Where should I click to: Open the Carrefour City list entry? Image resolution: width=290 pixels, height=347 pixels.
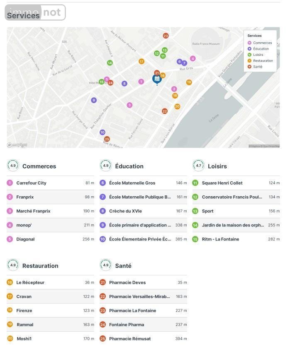click(x=31, y=183)
